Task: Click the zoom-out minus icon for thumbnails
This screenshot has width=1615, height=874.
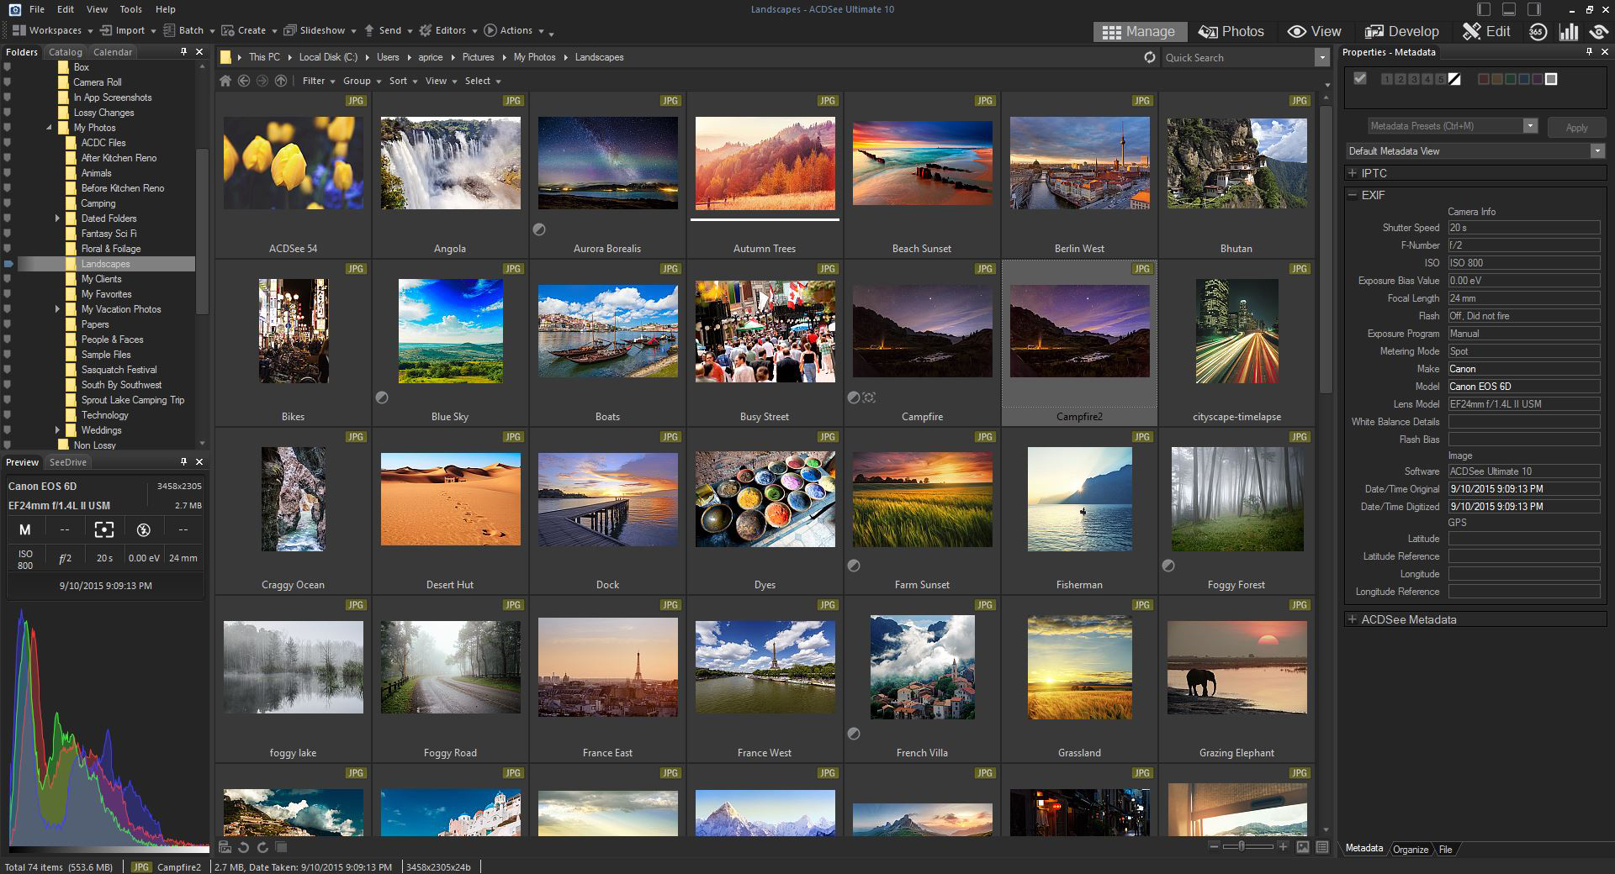Action: pyautogui.click(x=1214, y=846)
